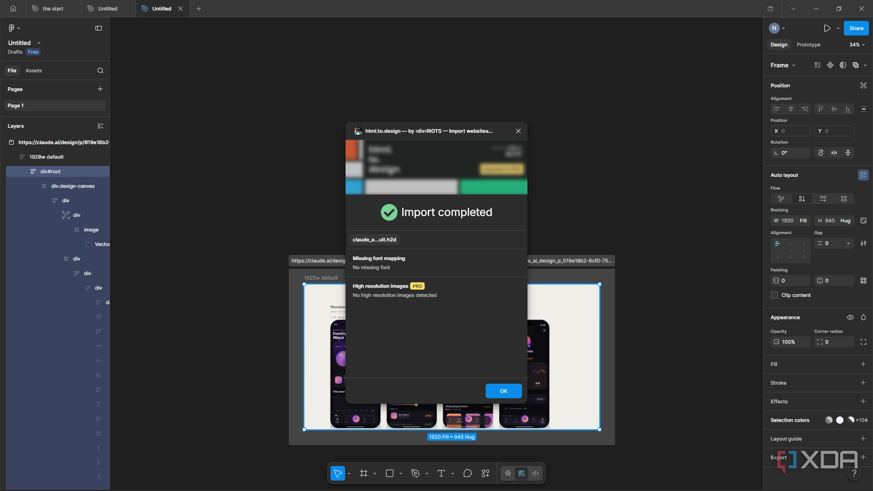Select the Comment tool

coord(467,473)
